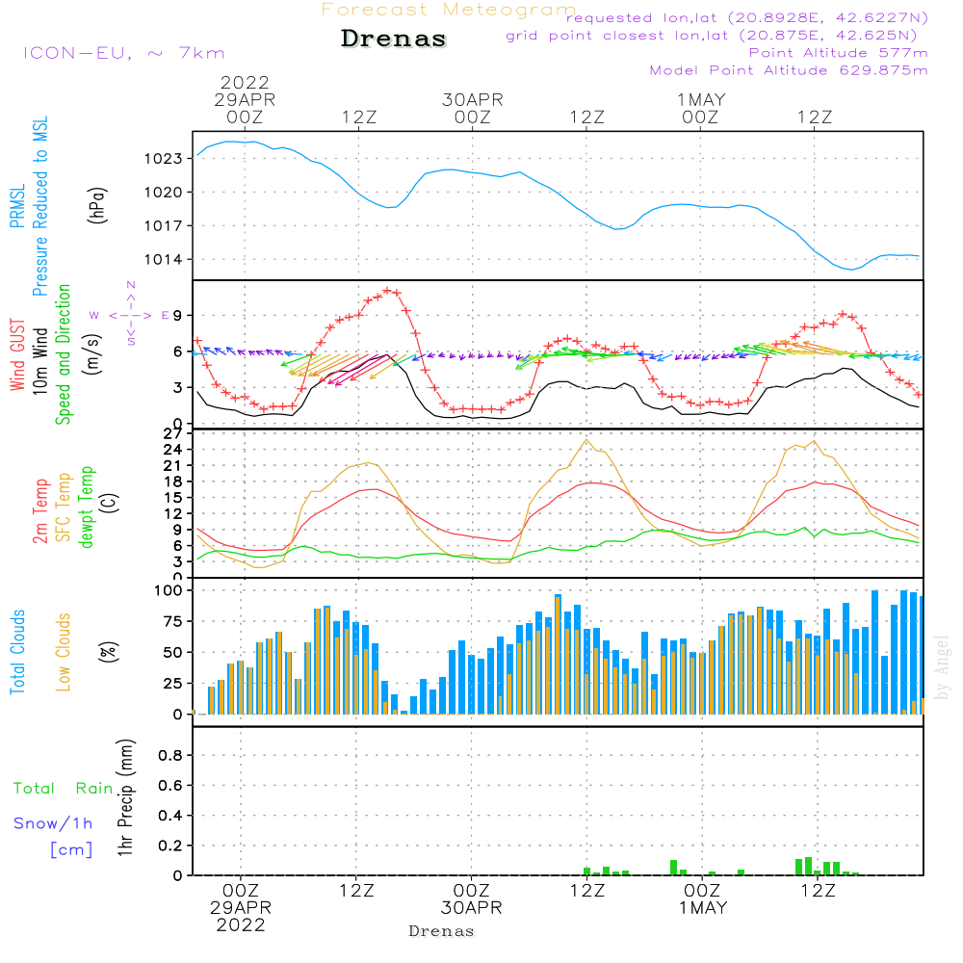Click the bold 'Drenas' chart title
Screen dimensions: 963x963
point(394,39)
